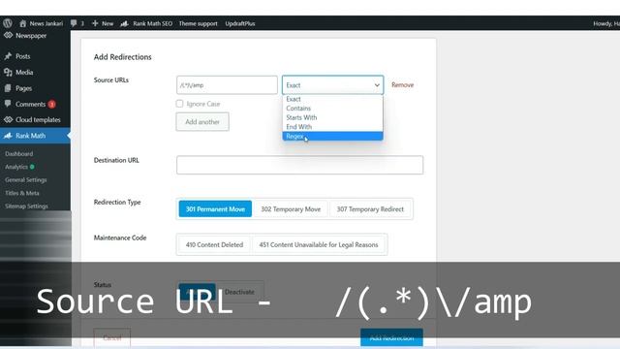
Task: Click the Destination URL input field
Action: coord(299,165)
